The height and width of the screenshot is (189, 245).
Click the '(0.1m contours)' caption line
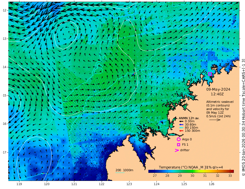[x=218, y=105]
